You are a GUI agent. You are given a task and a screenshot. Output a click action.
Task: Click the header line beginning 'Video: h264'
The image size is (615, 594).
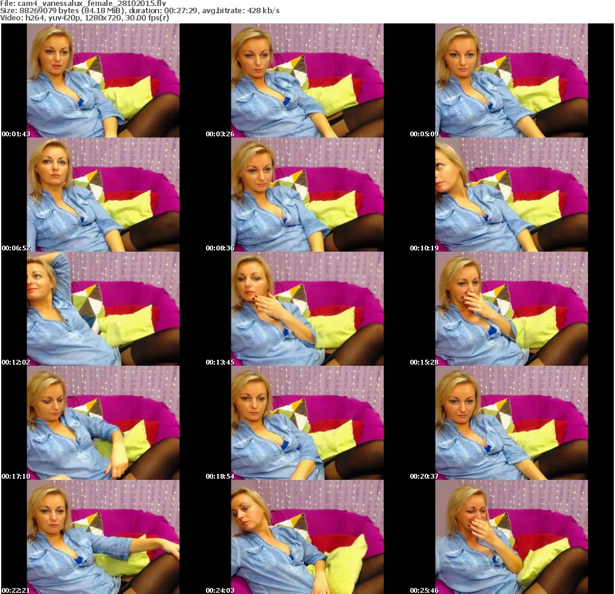pos(84,18)
